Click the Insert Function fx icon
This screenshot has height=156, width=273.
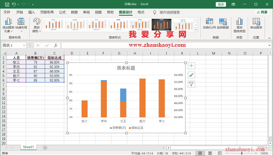click(56, 45)
